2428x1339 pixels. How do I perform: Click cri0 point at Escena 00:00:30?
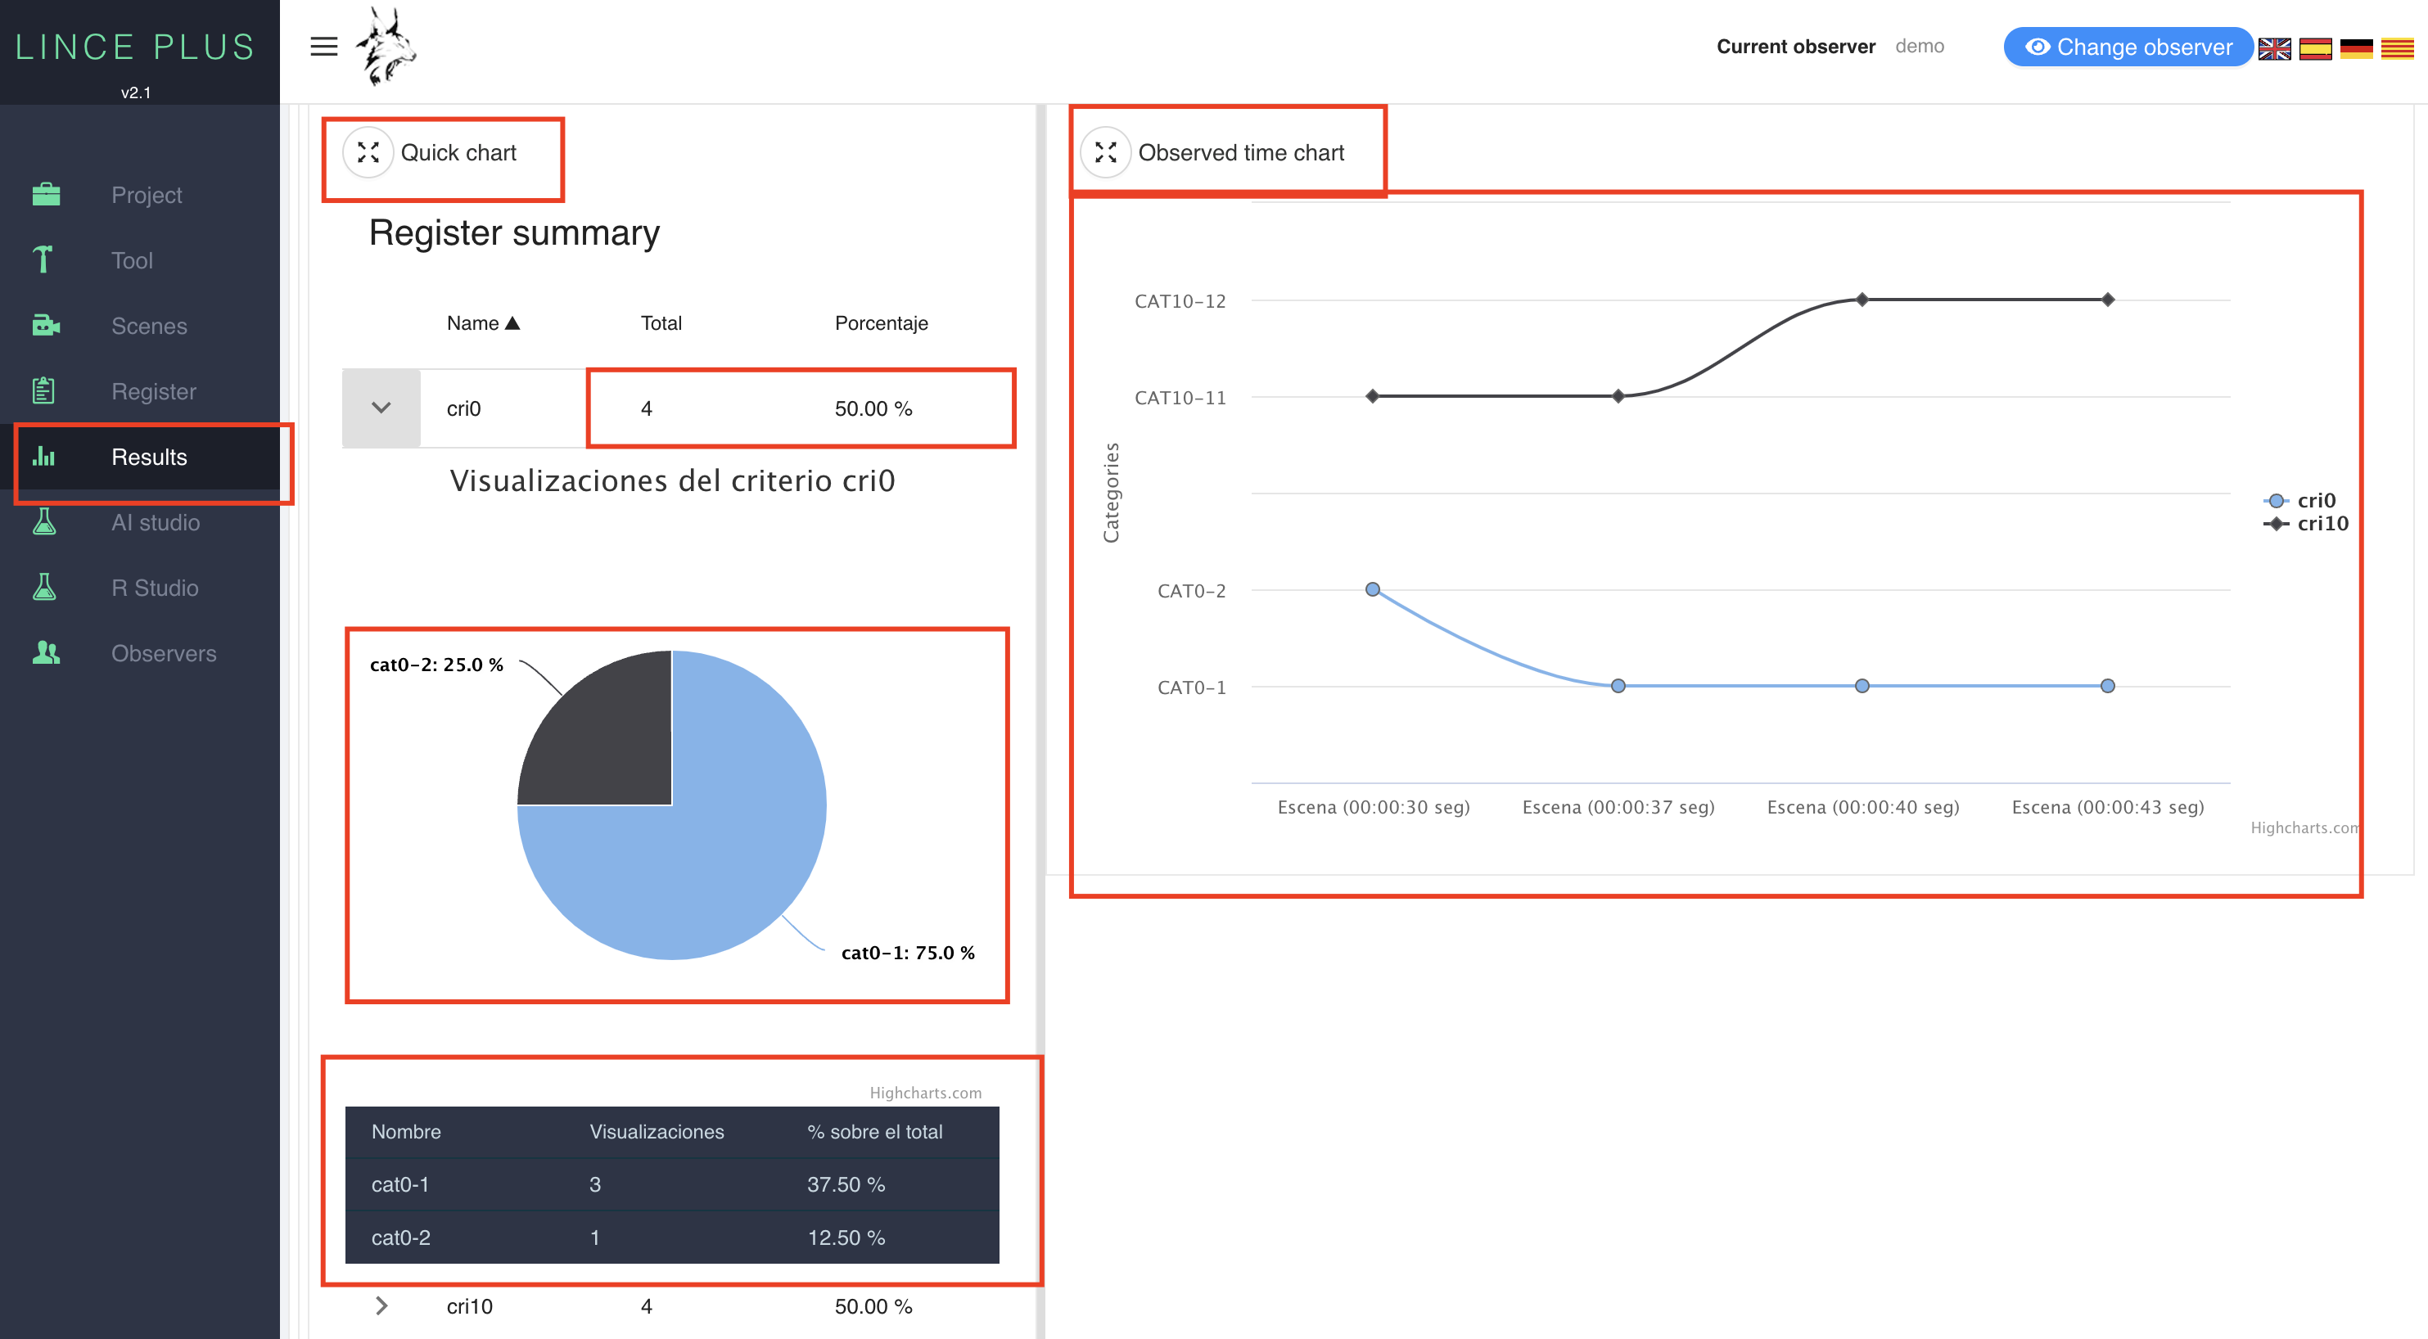click(x=1374, y=590)
